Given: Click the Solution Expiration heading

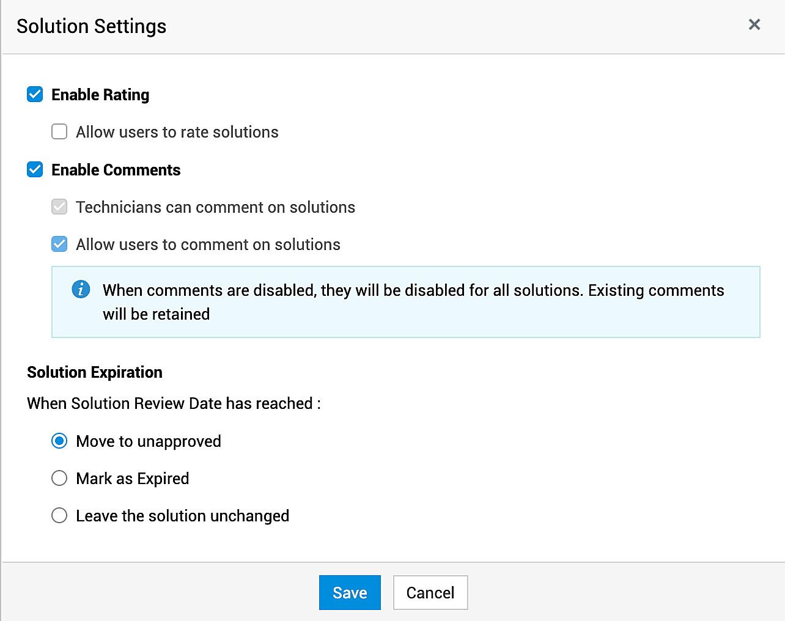Looking at the screenshot, I should [x=95, y=372].
